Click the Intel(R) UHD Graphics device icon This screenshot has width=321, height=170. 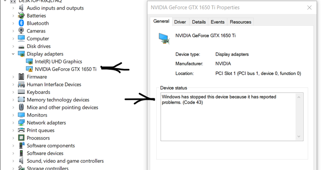tap(29, 61)
